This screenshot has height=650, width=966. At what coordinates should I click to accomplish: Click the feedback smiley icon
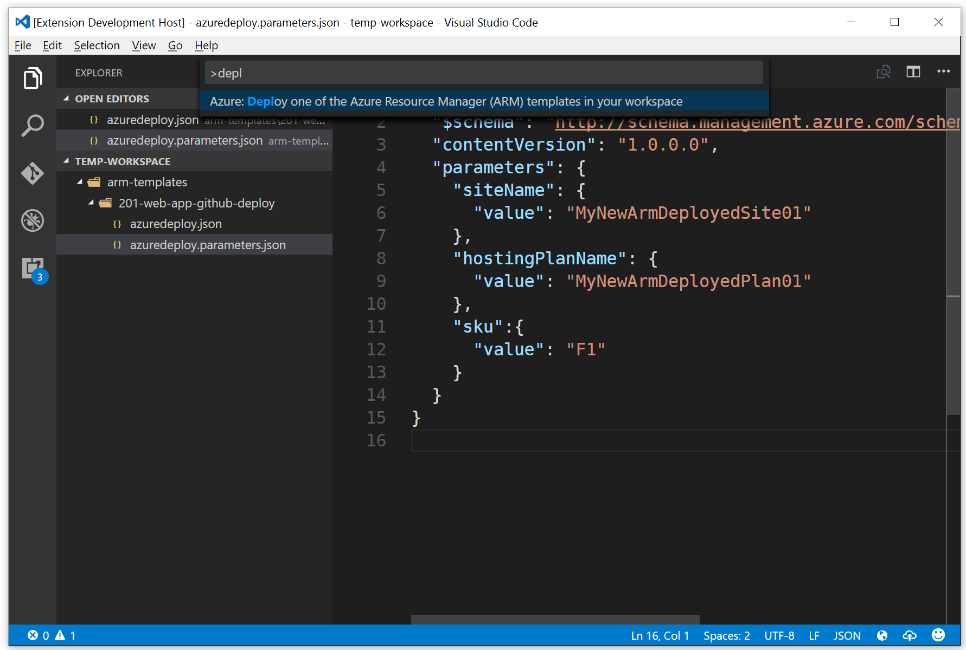pyautogui.click(x=938, y=635)
